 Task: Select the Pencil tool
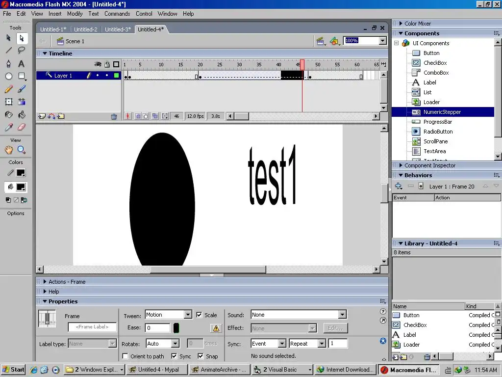coord(9,89)
